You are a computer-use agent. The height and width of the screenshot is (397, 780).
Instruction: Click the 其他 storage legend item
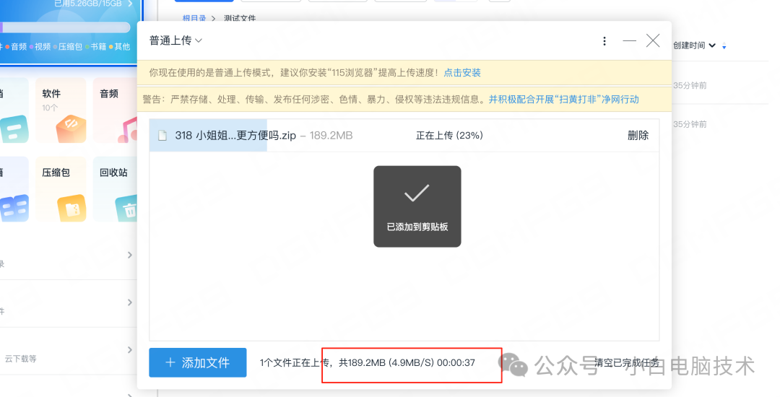(x=119, y=47)
